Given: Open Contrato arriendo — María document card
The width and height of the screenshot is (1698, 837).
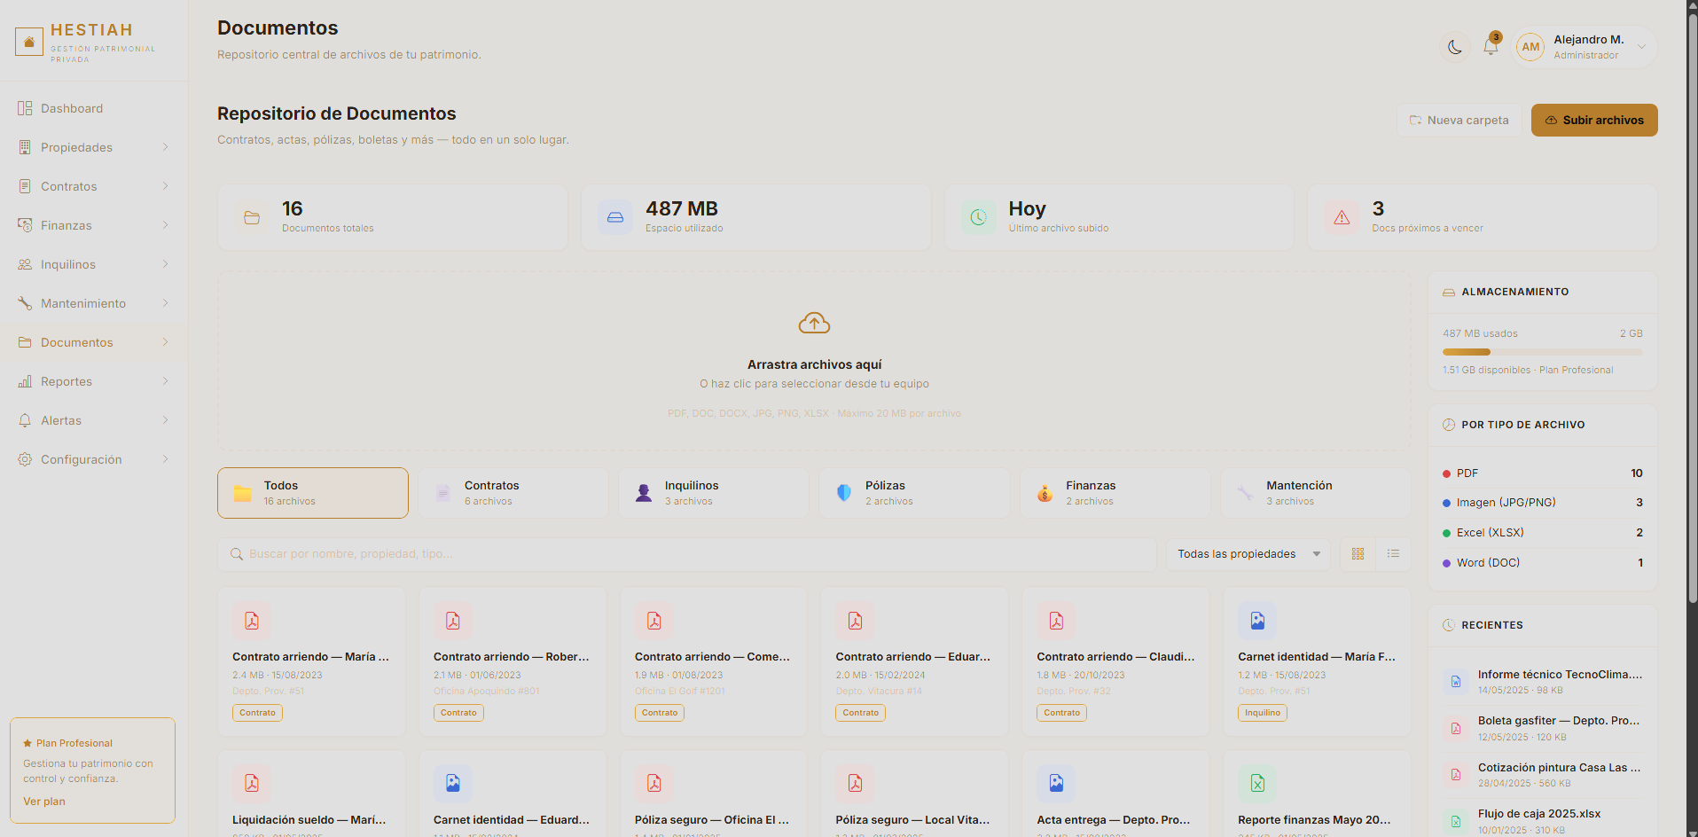Looking at the screenshot, I should (x=311, y=661).
